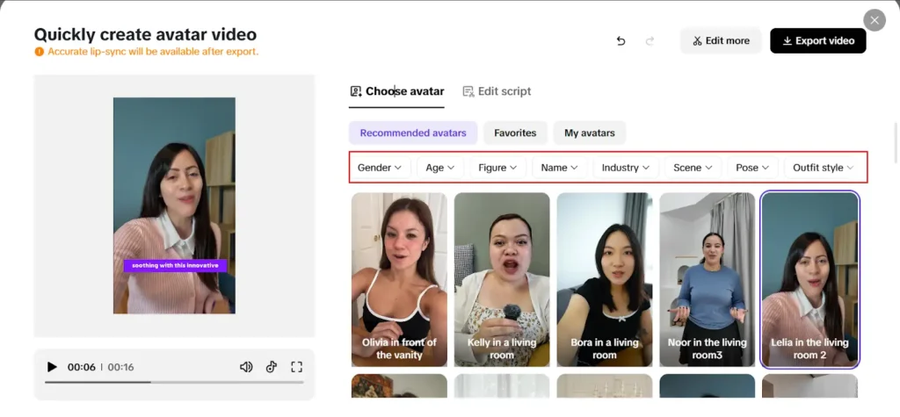Viewport: 900px width, 417px height.
Task: Open fullscreen preview mode
Action: (x=296, y=367)
